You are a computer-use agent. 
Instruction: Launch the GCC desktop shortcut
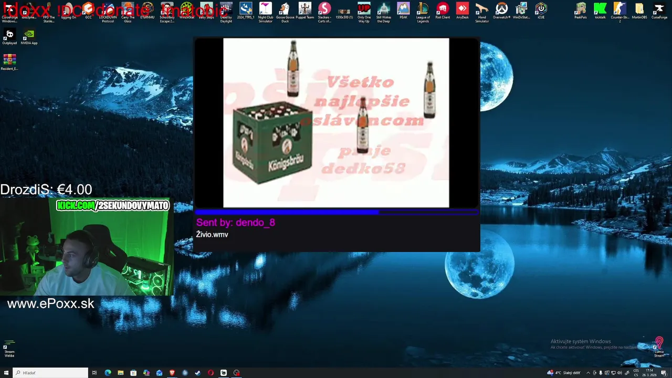pos(88,11)
